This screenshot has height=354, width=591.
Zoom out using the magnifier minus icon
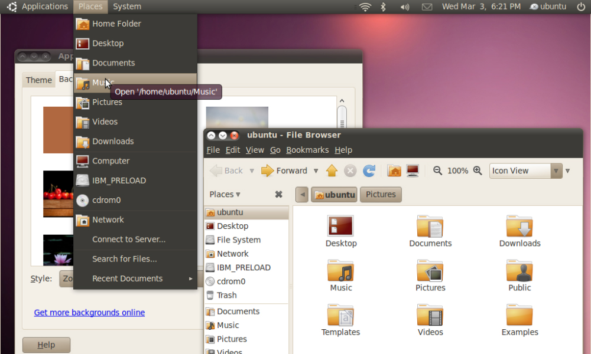point(437,171)
